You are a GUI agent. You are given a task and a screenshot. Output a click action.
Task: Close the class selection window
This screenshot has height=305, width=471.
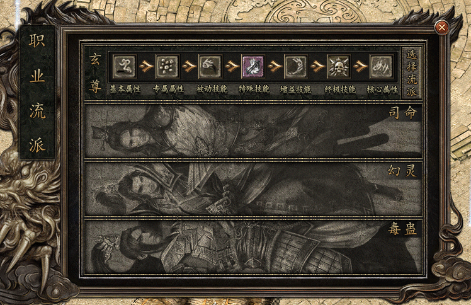click(x=441, y=28)
